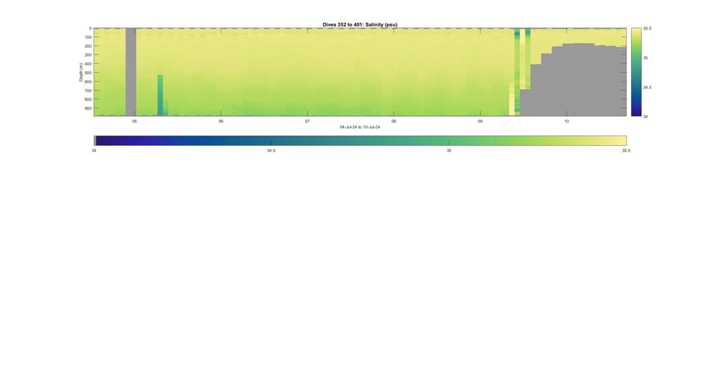This screenshot has height=373, width=720.
Task: Select the x-axis tick label '08'
Action: 394,121
